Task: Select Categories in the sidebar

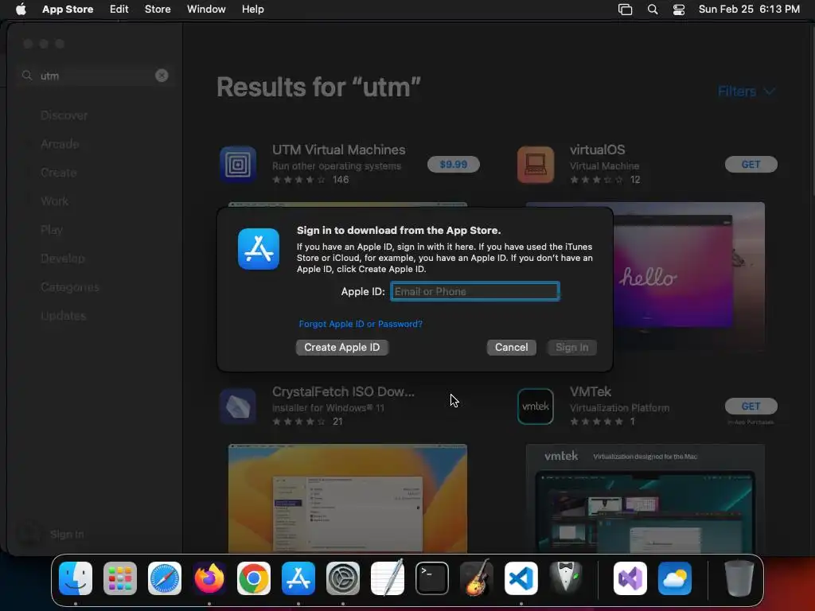Action: point(70,286)
